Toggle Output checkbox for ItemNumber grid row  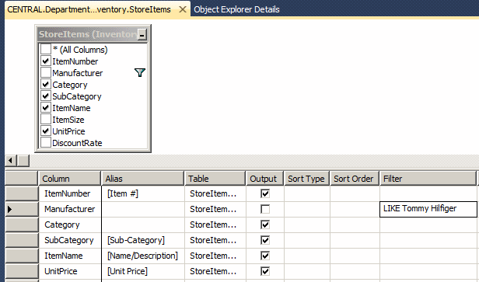265,193
